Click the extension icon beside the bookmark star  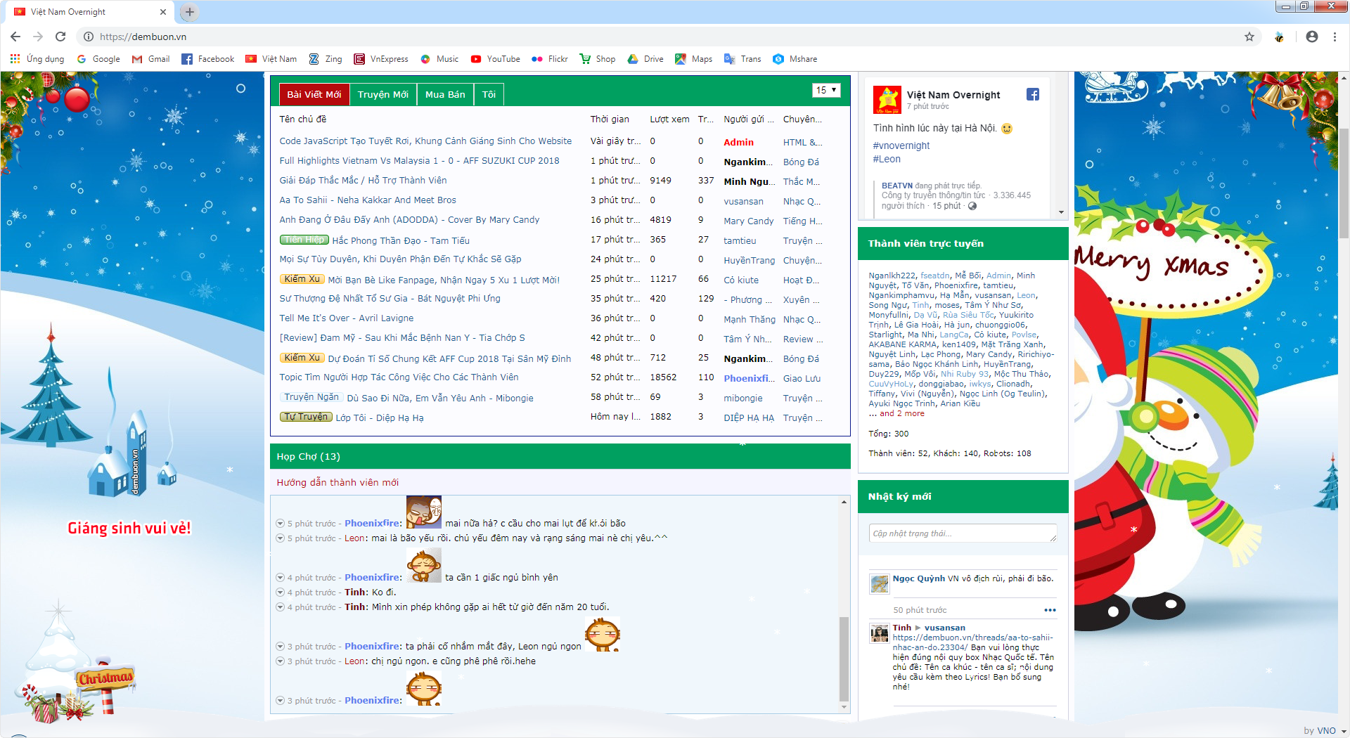[1280, 37]
